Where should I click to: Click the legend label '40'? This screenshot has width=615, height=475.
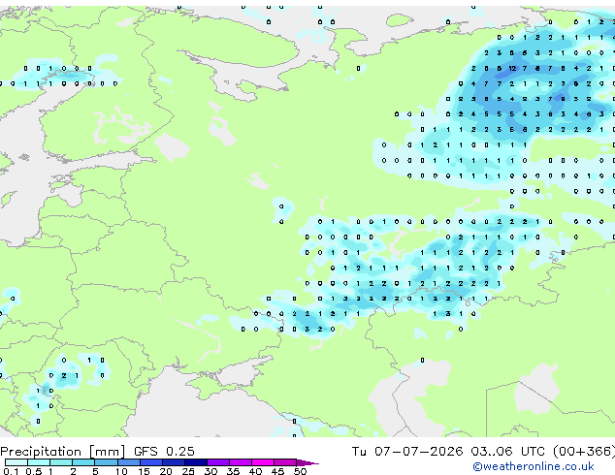[255, 471]
